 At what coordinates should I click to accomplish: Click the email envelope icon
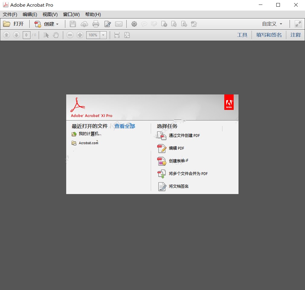click(119, 24)
